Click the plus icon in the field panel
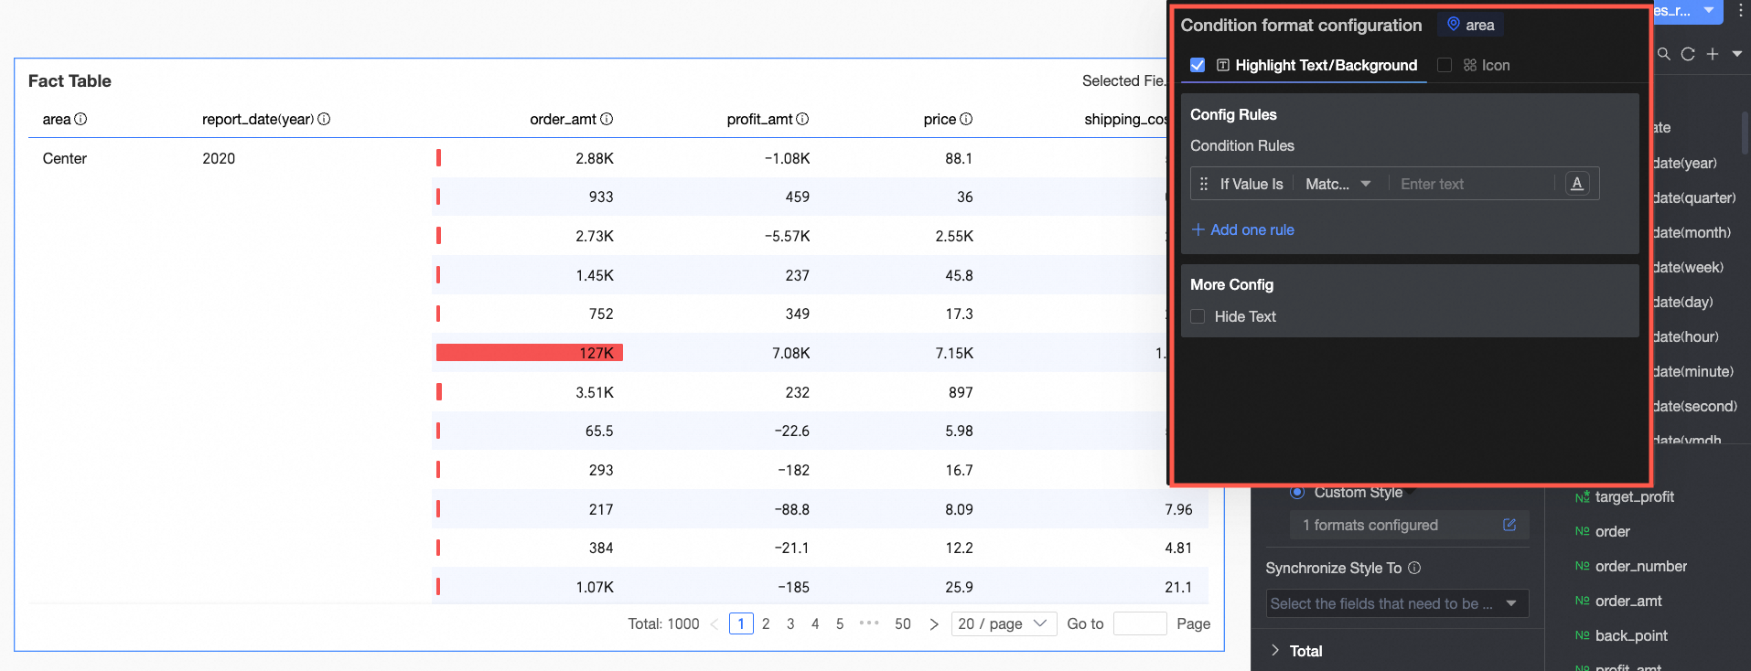Image resolution: width=1751 pixels, height=671 pixels. (x=1713, y=54)
